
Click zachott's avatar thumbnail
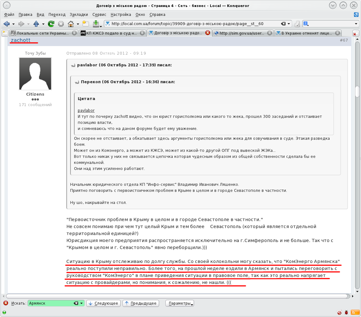35,74
